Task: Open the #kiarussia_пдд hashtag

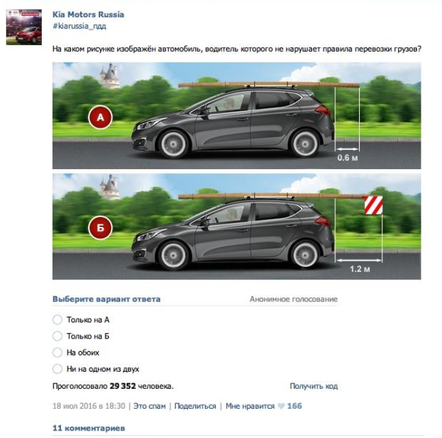Action: 79,26
